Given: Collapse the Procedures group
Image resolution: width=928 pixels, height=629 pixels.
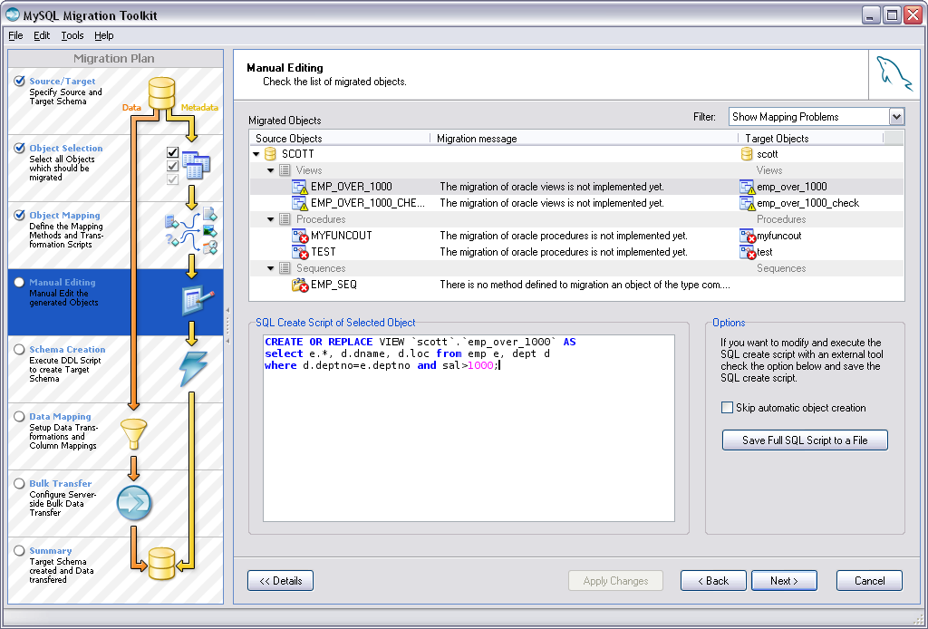Looking at the screenshot, I should [270, 219].
